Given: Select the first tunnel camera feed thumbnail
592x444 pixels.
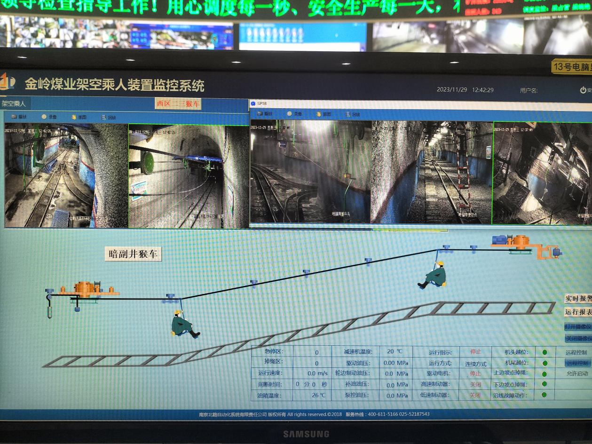Looking at the screenshot, I should (66, 175).
